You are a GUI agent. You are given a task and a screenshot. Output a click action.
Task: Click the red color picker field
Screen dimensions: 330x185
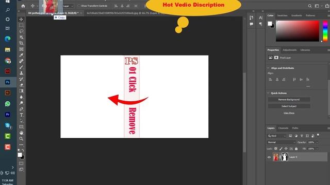[x=298, y=31]
